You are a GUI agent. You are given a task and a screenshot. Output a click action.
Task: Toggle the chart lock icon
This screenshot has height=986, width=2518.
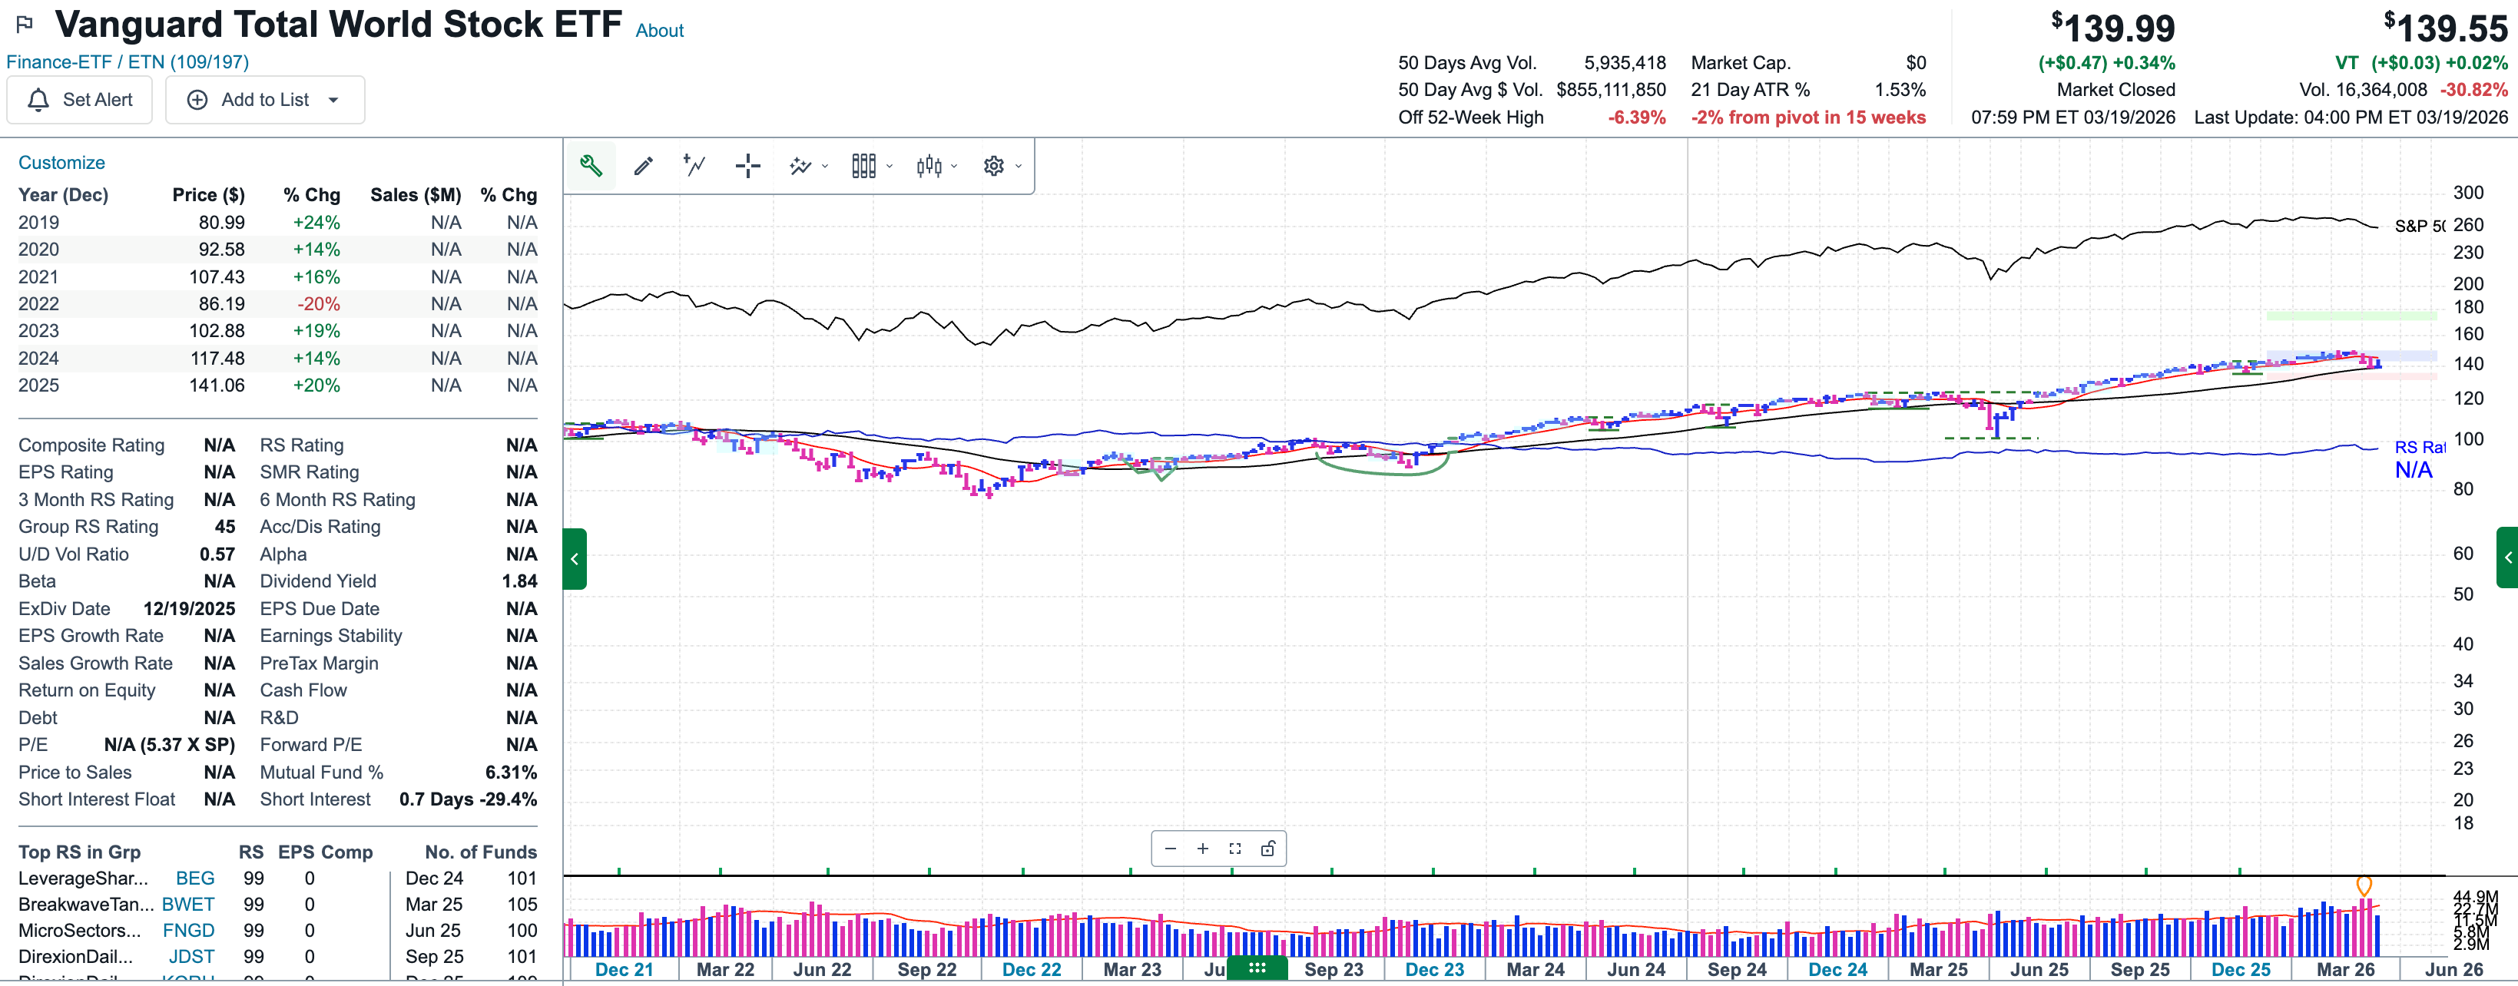(x=1267, y=849)
